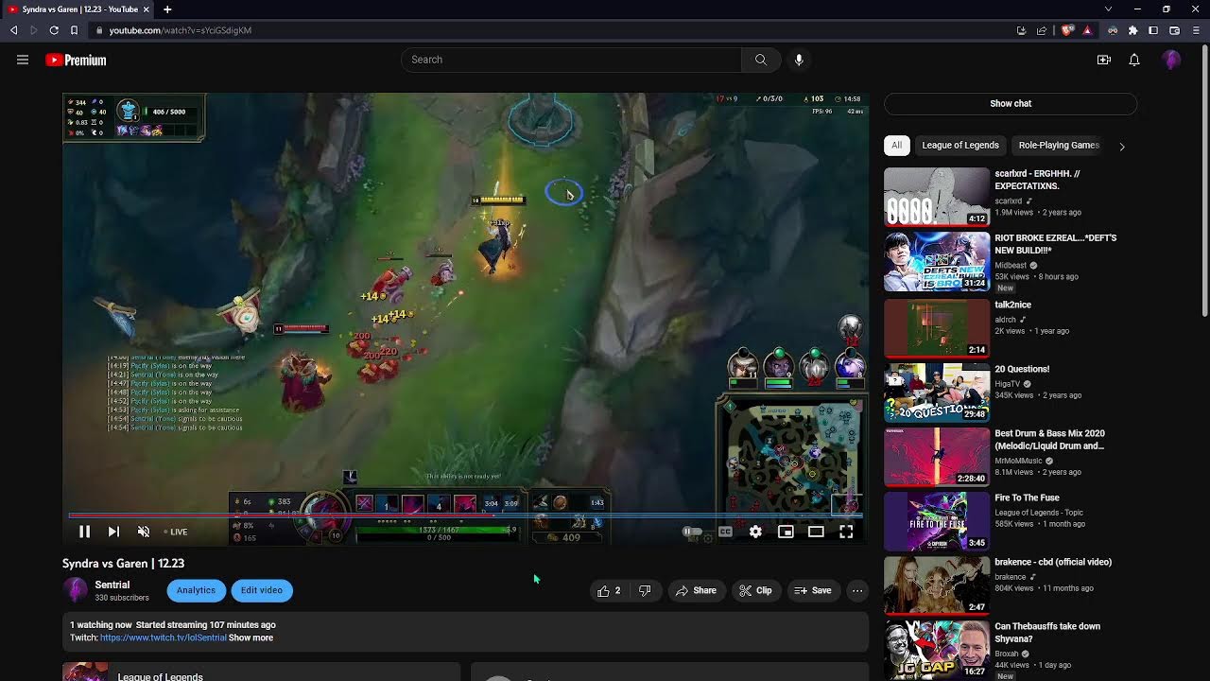Viewport: 1210px width, 681px height.
Task: Open RIOT BROKE EZREAL video title
Action: (x=1055, y=244)
